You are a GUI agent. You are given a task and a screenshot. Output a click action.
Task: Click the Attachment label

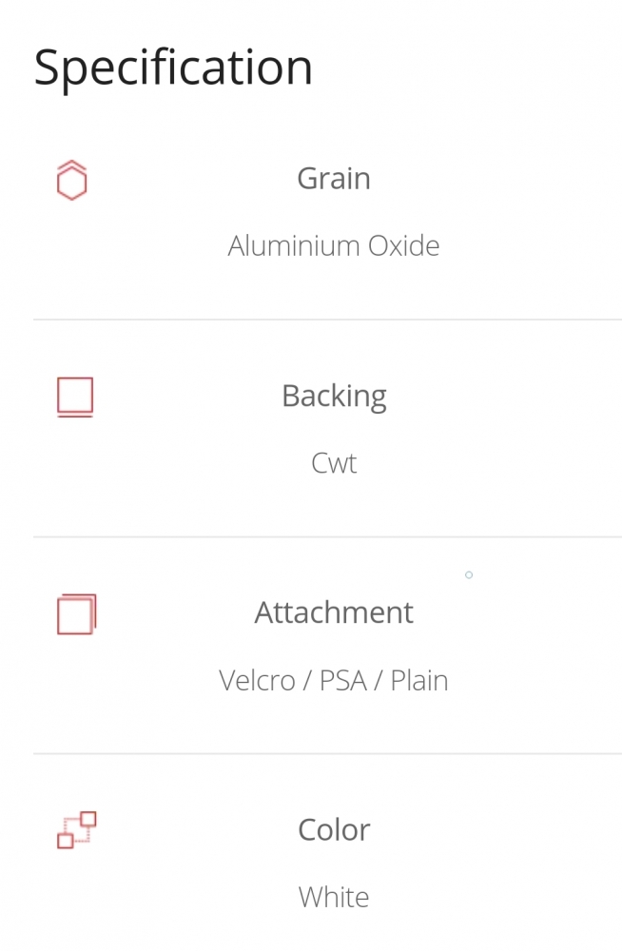coord(334,611)
